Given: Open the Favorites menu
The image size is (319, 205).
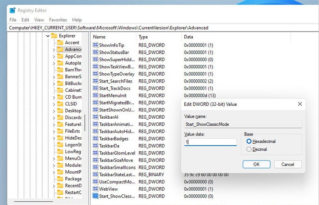Looking at the screenshot, I should pyautogui.click(x=58, y=19).
